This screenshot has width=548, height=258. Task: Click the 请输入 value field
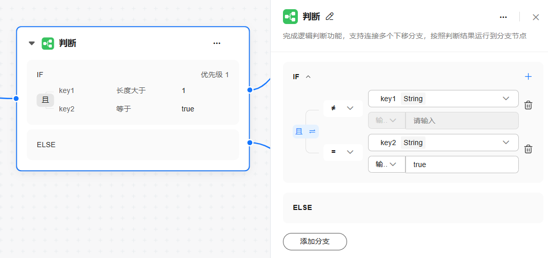(x=462, y=121)
